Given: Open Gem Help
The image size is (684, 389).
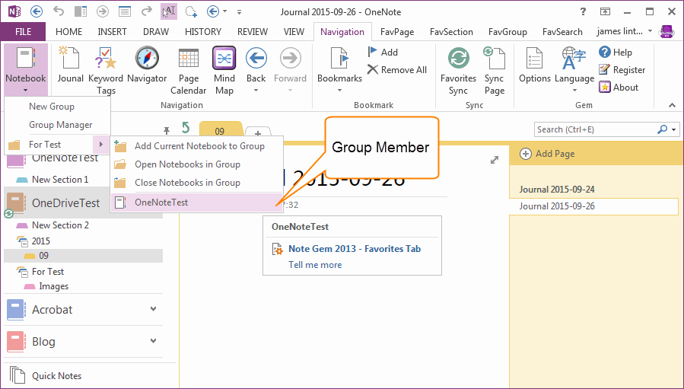Looking at the screenshot, I should (x=616, y=52).
